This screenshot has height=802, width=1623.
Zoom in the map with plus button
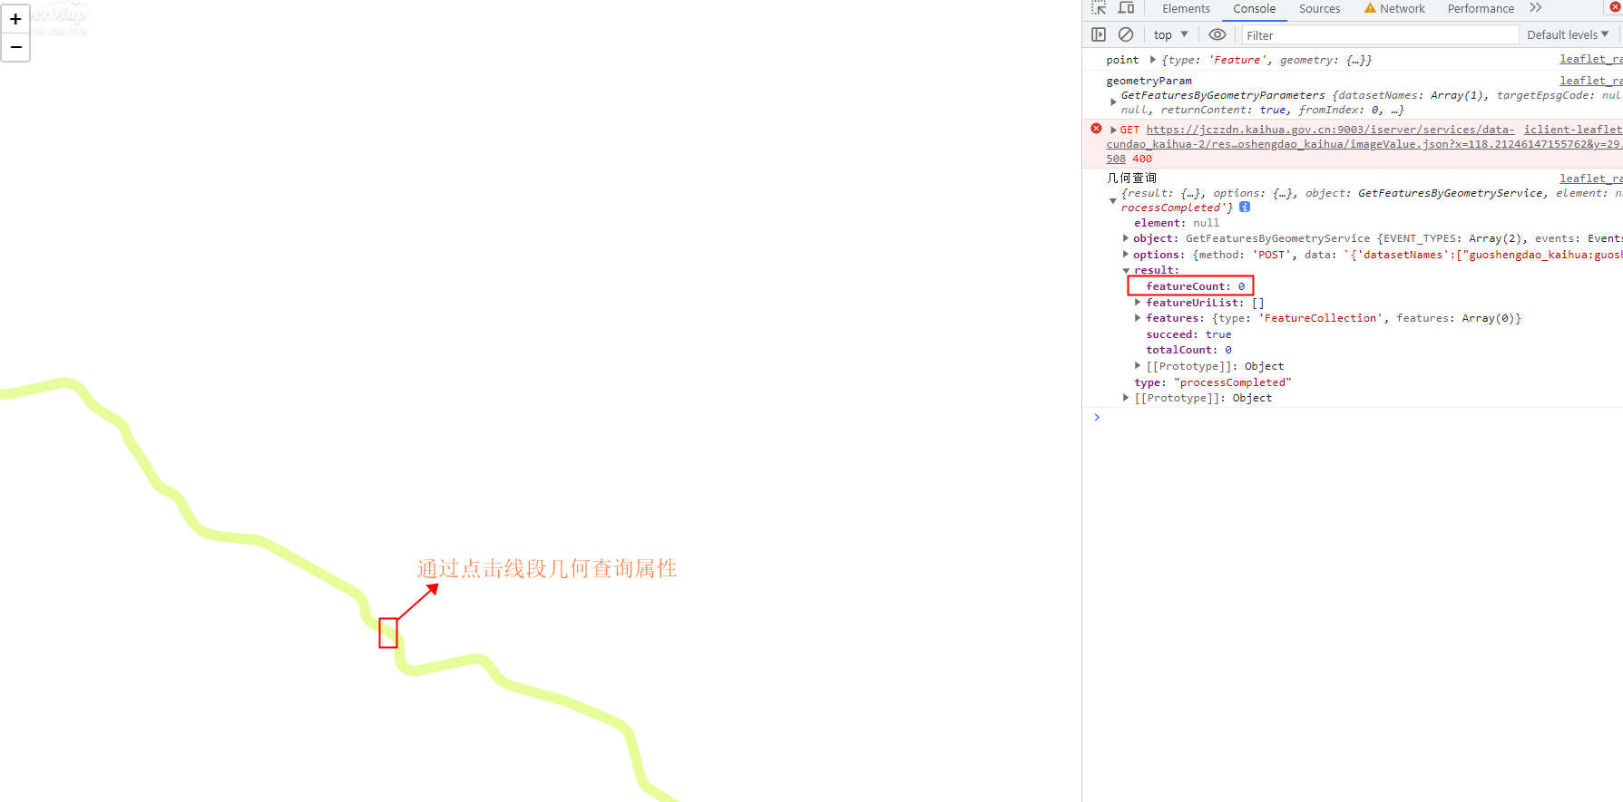15,19
